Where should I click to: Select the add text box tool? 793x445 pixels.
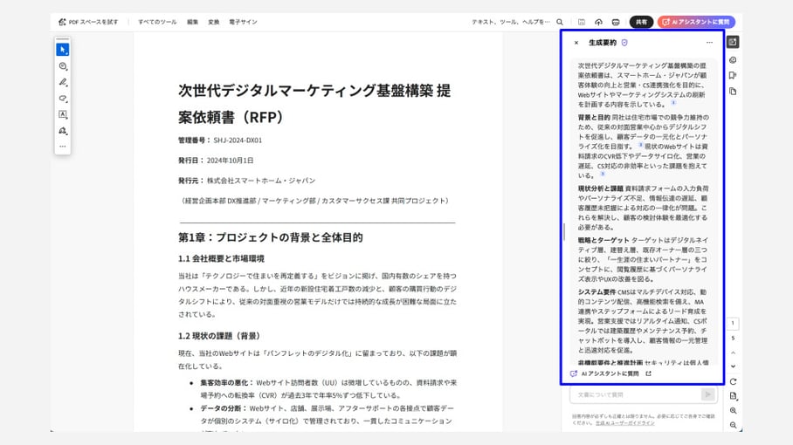[x=63, y=114]
